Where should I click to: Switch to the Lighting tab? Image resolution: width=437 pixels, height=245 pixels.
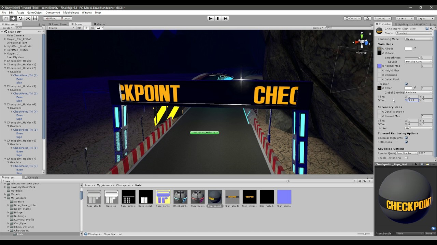[401, 24]
